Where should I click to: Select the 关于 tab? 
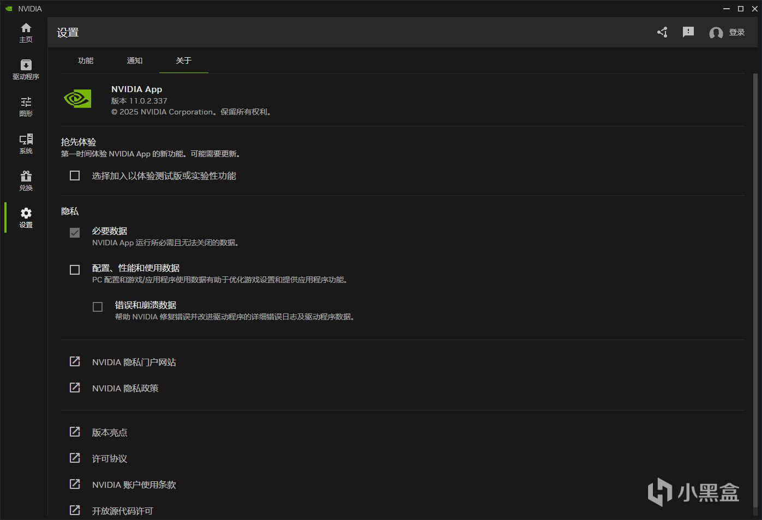tap(184, 61)
